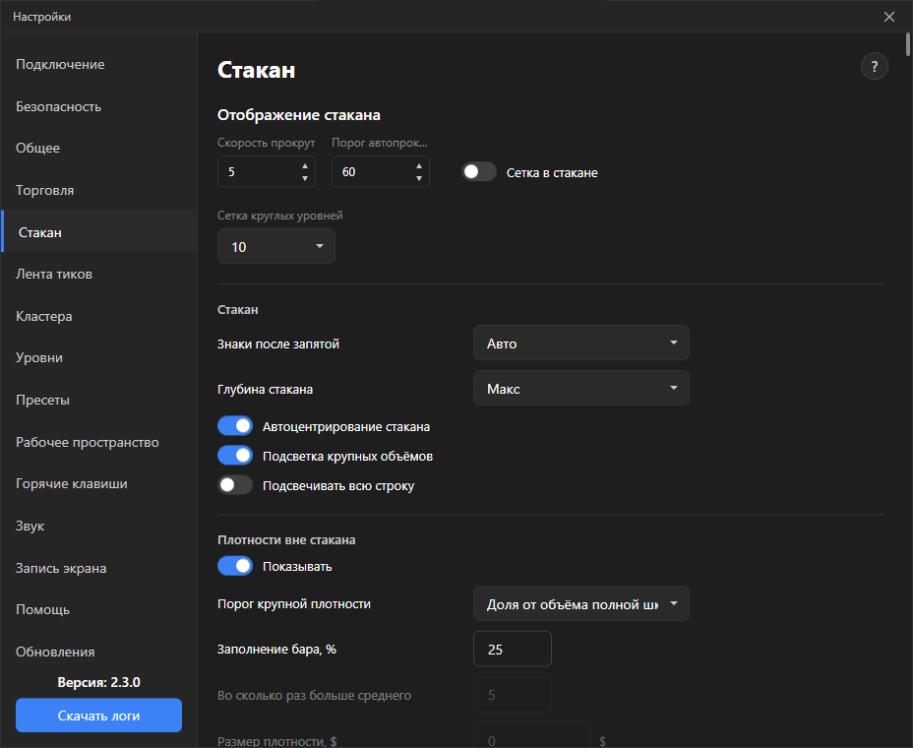Enable Подсвечивать всю строку toggle
913x748 pixels.
point(235,484)
